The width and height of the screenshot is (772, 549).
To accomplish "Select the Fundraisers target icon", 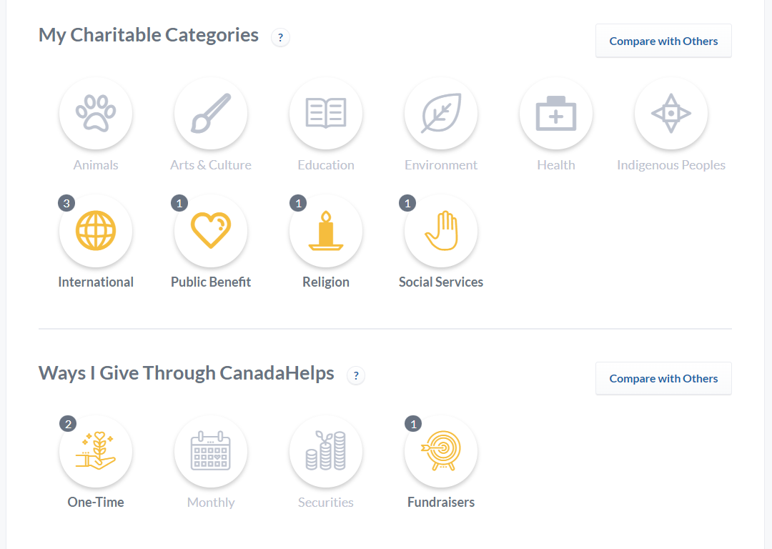I will [x=441, y=451].
